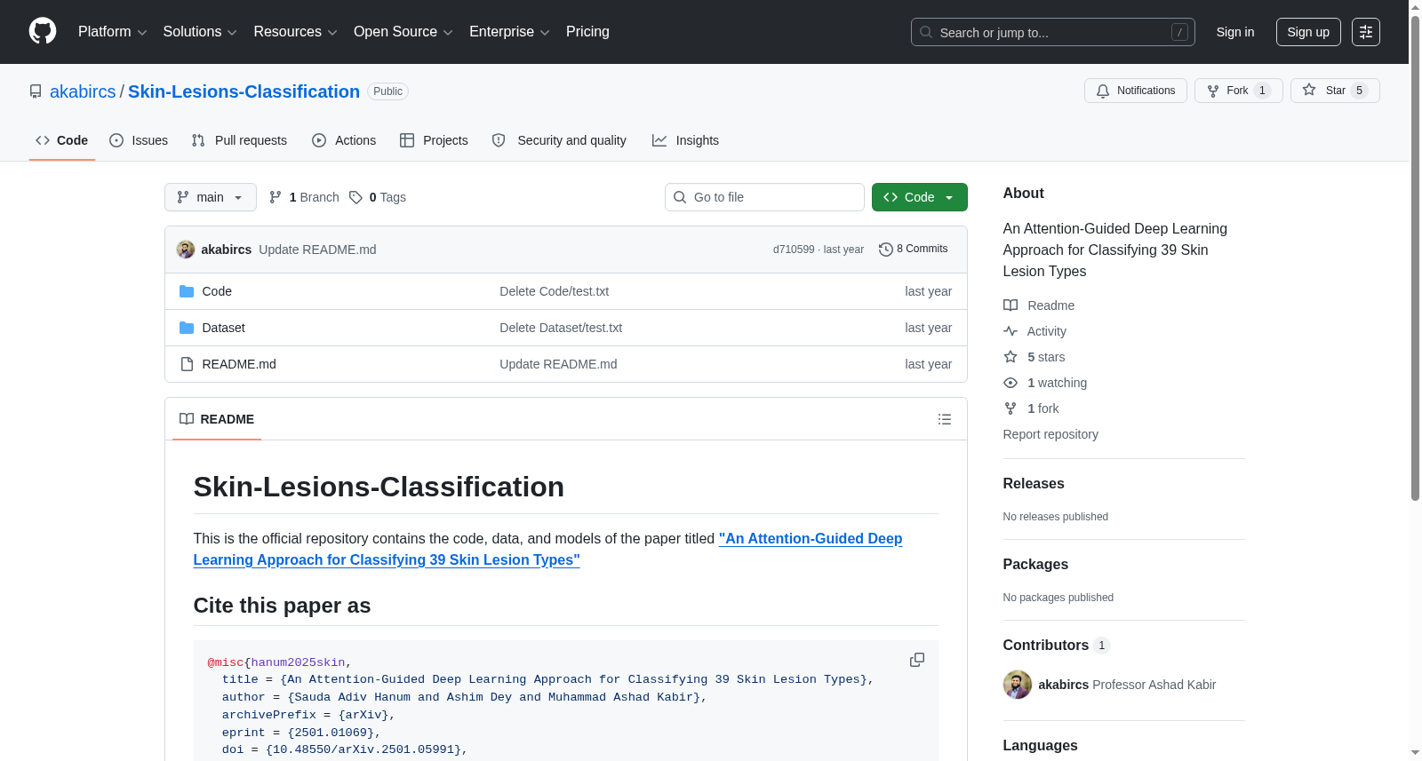This screenshot has width=1422, height=761.
Task: Switch to the Actions tab
Action: pyautogui.click(x=344, y=140)
